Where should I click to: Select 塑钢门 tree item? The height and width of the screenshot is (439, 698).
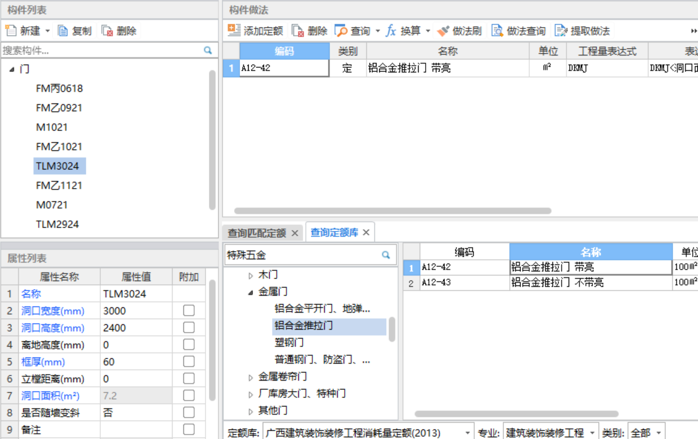point(289,343)
